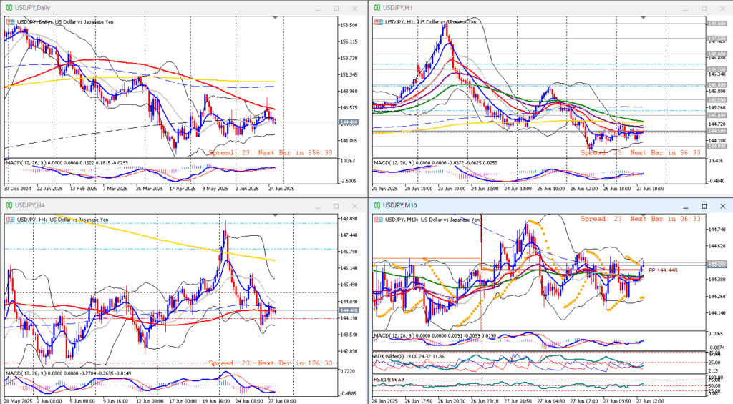Image resolution: width=733 pixels, height=404 pixels.
Task: Click the MACD(12,26,9) label in the Daily window
Action: pyautogui.click(x=25, y=163)
